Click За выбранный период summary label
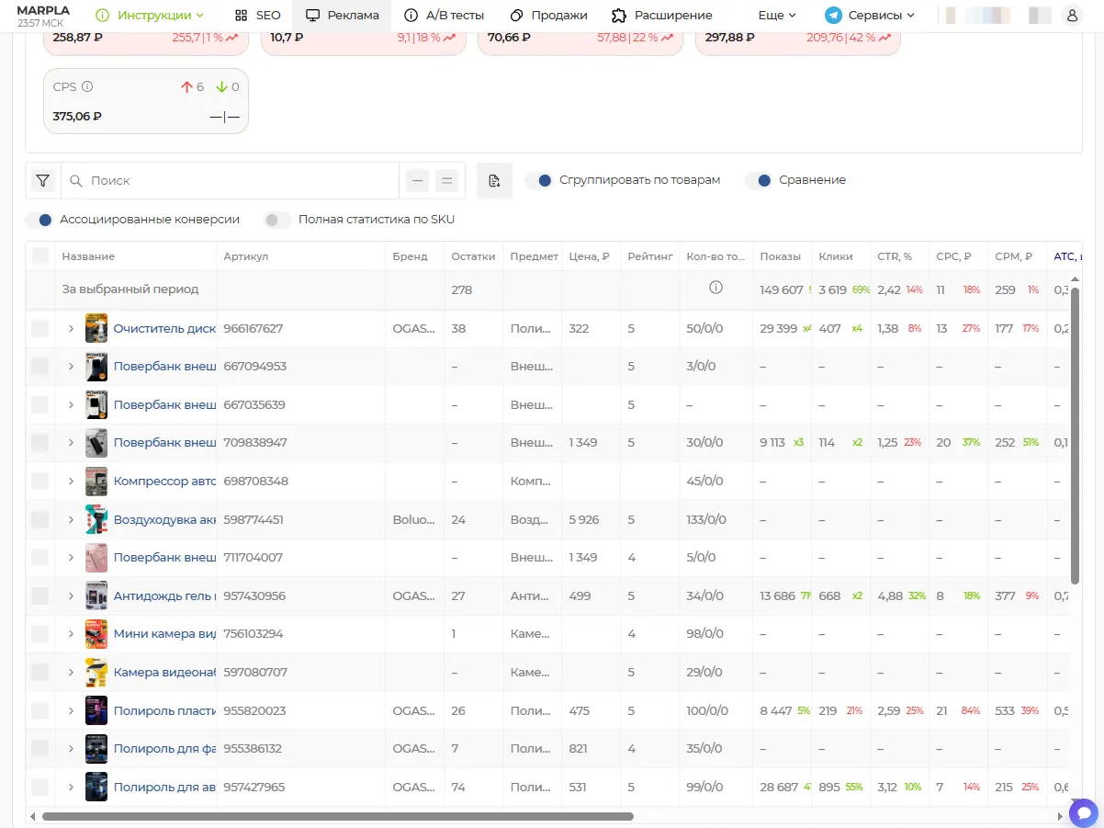 click(x=130, y=289)
